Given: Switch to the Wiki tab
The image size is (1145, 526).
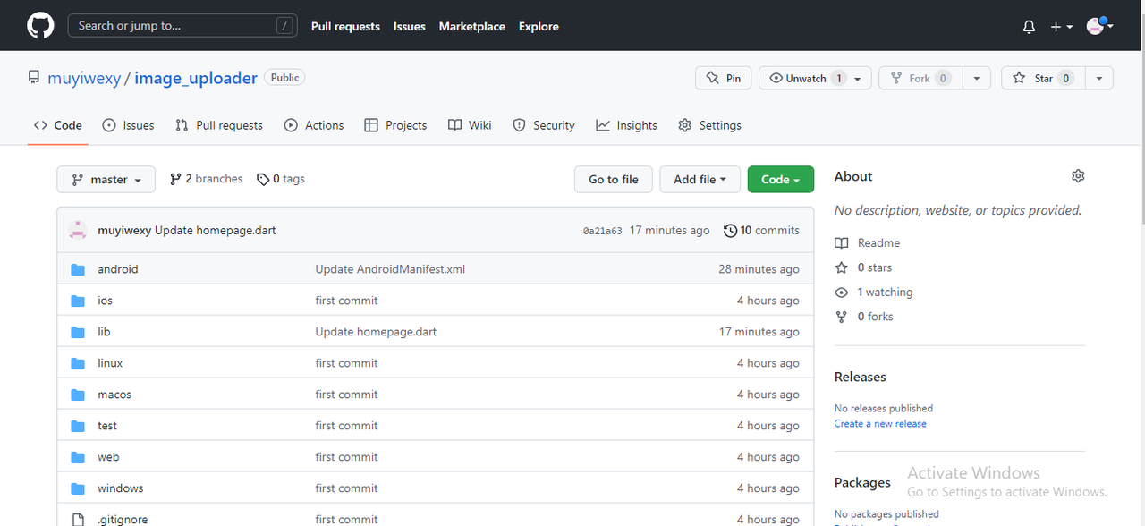Looking at the screenshot, I should pos(470,125).
